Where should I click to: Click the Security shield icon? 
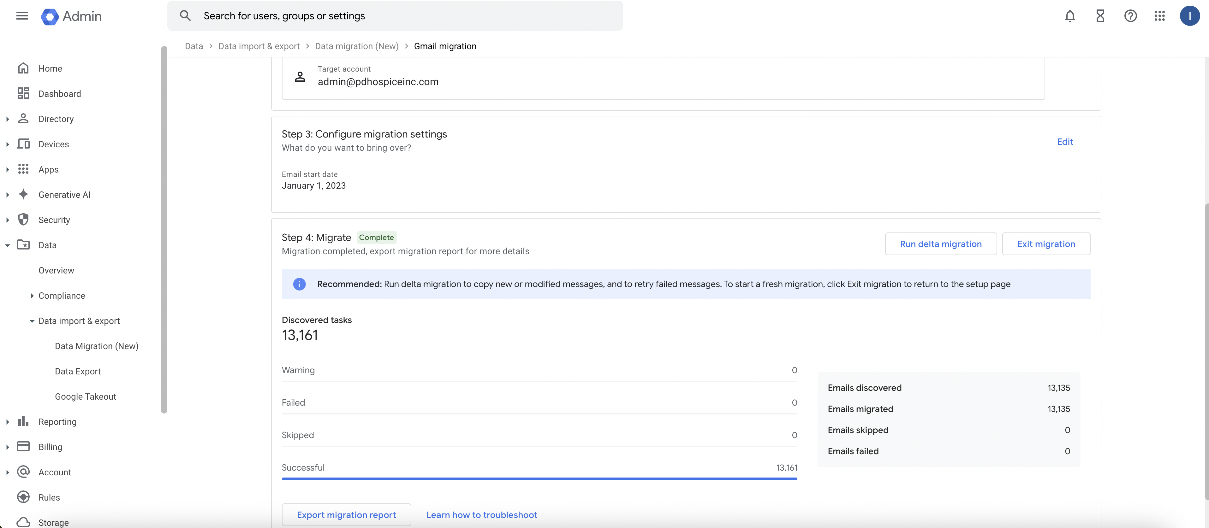(x=23, y=220)
